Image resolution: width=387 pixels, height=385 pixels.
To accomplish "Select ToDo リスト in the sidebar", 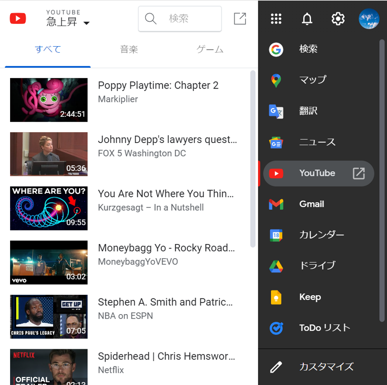I will click(x=325, y=328).
